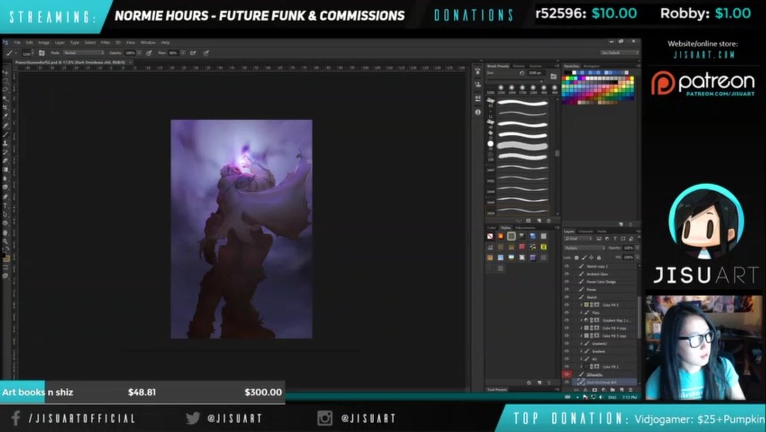Toggle the Brush panel button in options bar
This screenshot has height=432, width=766.
(x=42, y=53)
